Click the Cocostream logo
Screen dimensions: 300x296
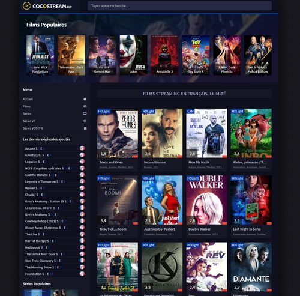(47, 6)
